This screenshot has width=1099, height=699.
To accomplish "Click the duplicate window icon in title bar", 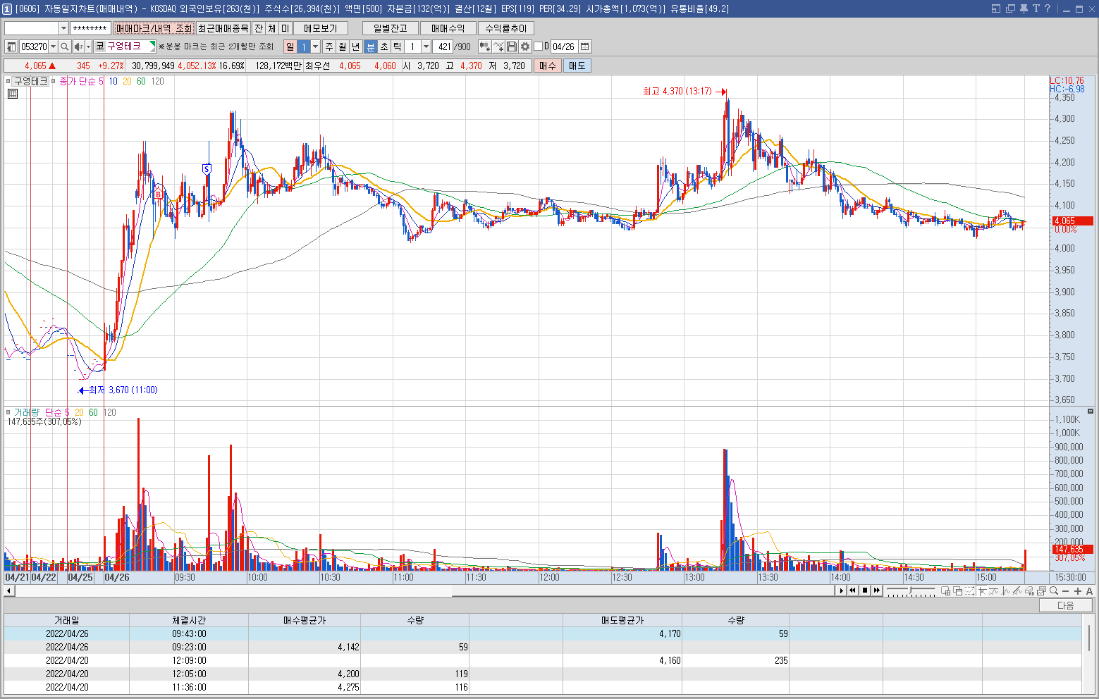I will (1010, 8).
